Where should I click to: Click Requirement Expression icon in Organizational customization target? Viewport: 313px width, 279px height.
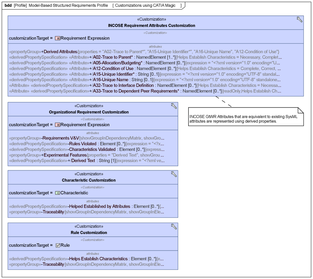pyautogui.click(x=58, y=125)
